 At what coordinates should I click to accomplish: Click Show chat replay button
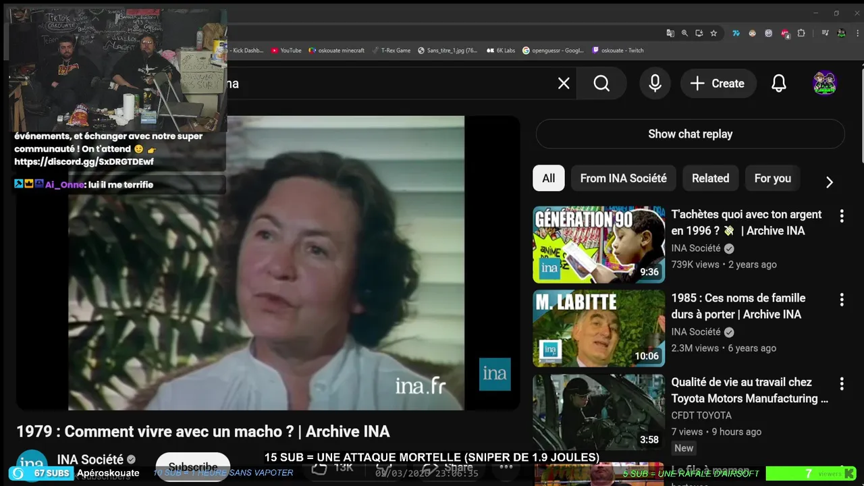[x=690, y=134]
